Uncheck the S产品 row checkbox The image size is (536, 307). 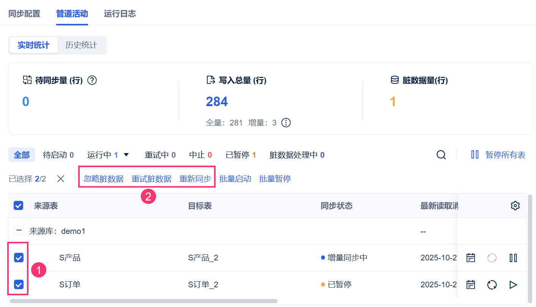coord(19,258)
